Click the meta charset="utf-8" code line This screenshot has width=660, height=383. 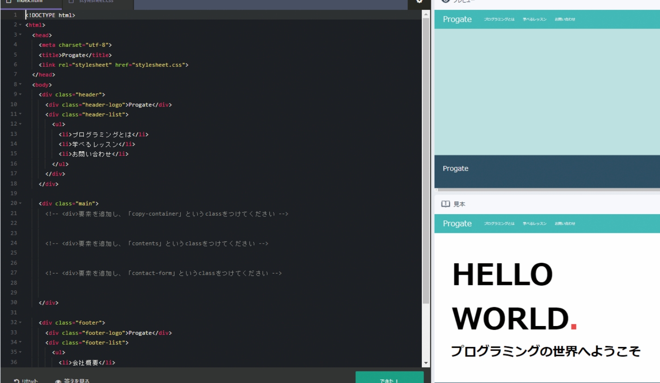pos(75,45)
